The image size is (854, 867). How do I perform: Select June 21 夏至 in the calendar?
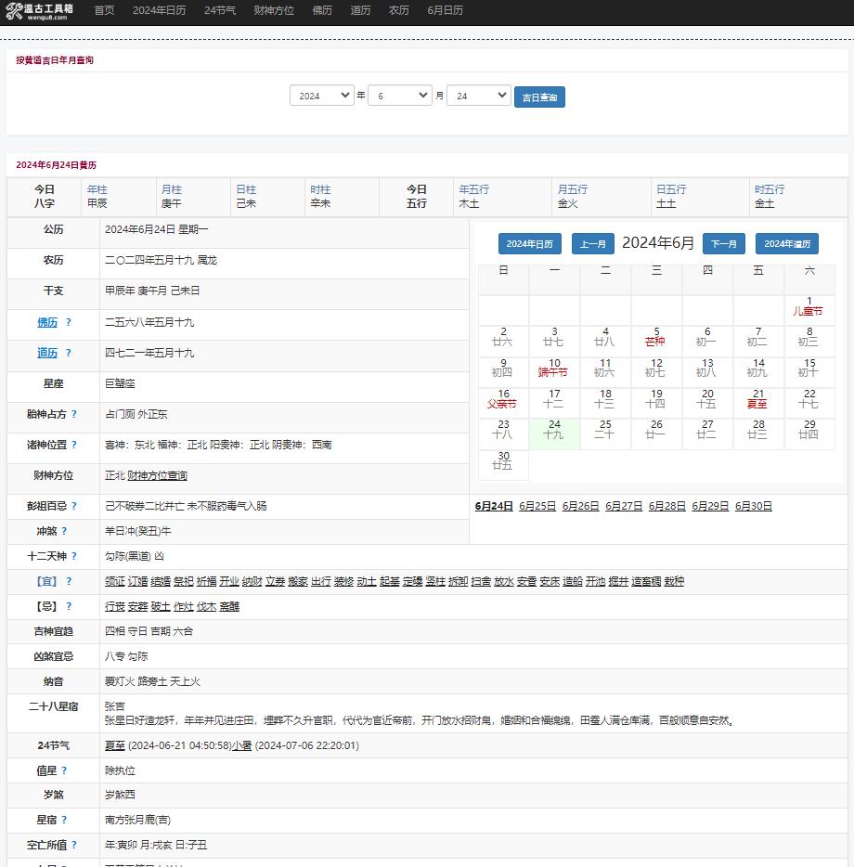click(x=758, y=399)
